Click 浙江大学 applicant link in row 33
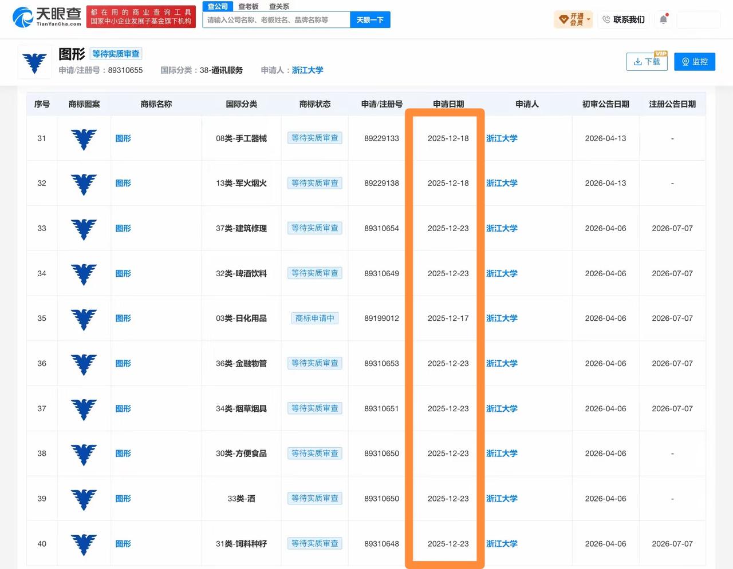The height and width of the screenshot is (569, 733). coord(502,228)
